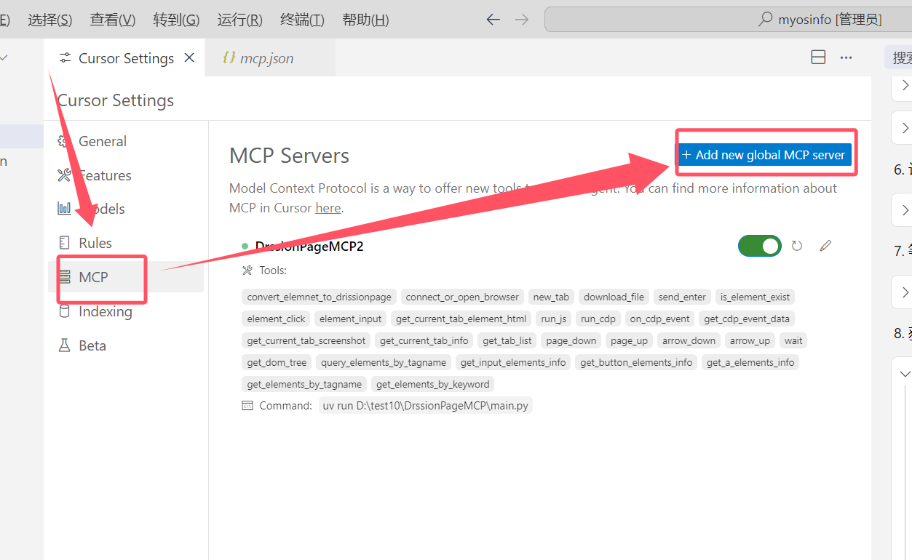Click the query_elements_by_tagname tool tag

pyautogui.click(x=384, y=362)
